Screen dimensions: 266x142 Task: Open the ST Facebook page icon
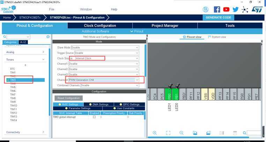point(217,9)
